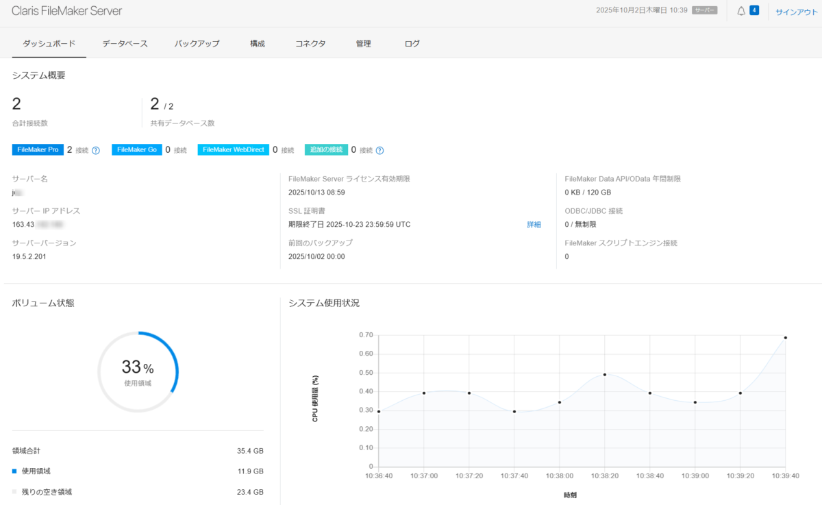Click the blue 使用領域 legend square
This screenshot has width=822, height=505.
point(14,471)
